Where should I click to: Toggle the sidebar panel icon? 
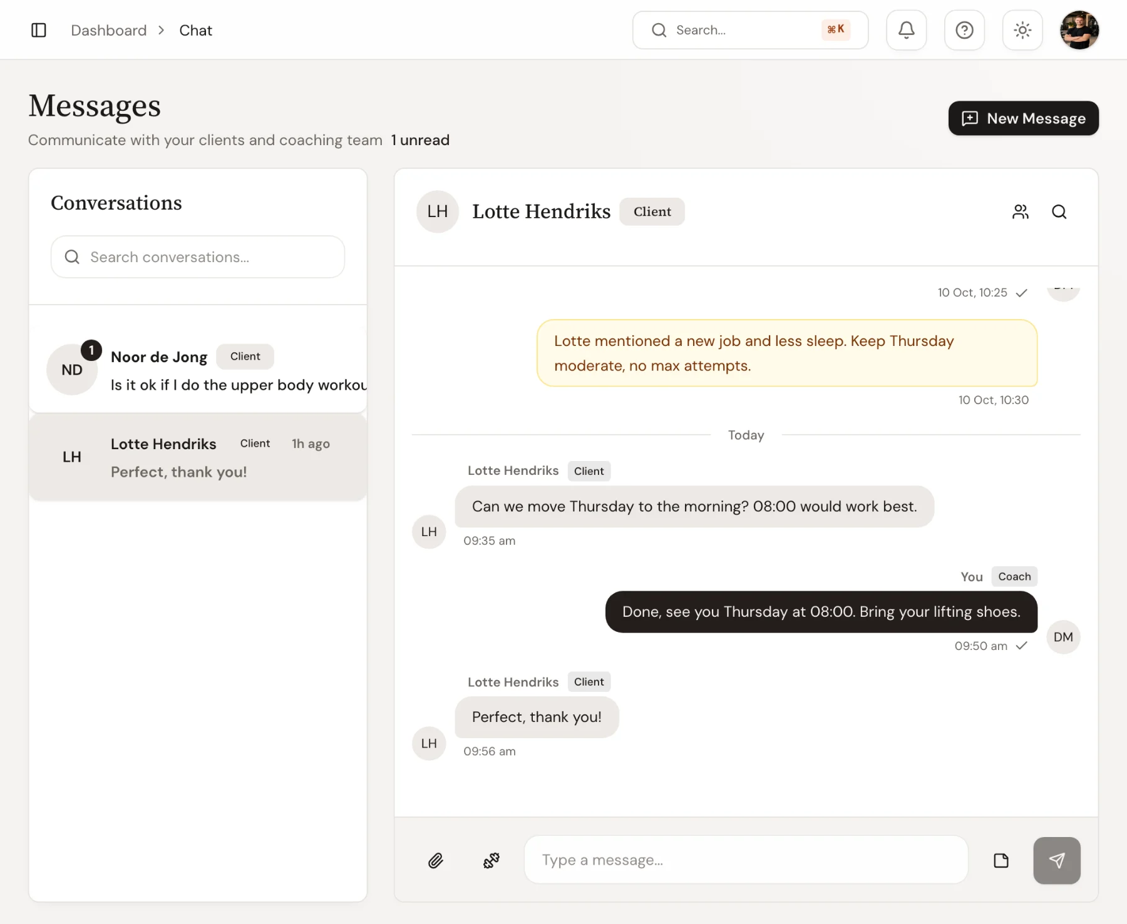[39, 30]
